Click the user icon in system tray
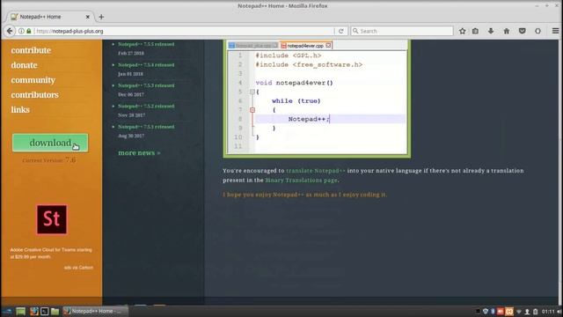563x317 pixels. [x=527, y=312]
